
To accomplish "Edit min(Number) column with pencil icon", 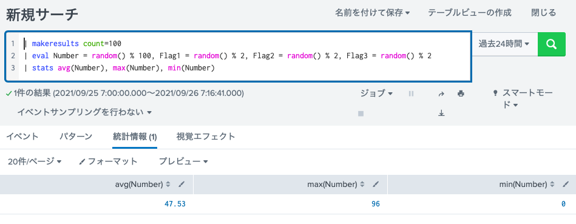I will point(565,185).
